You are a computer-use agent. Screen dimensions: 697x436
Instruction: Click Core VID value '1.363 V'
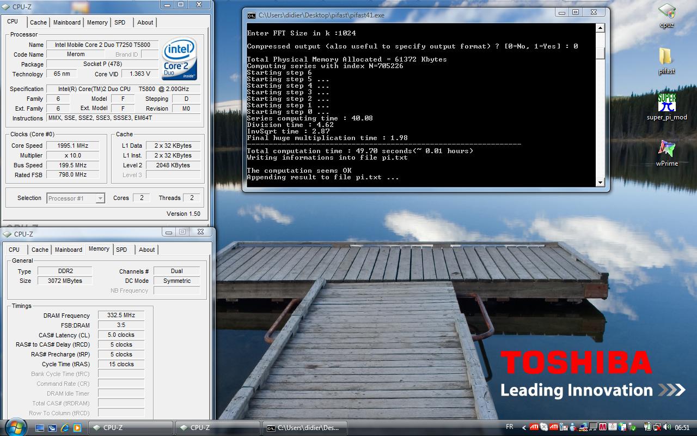(140, 74)
